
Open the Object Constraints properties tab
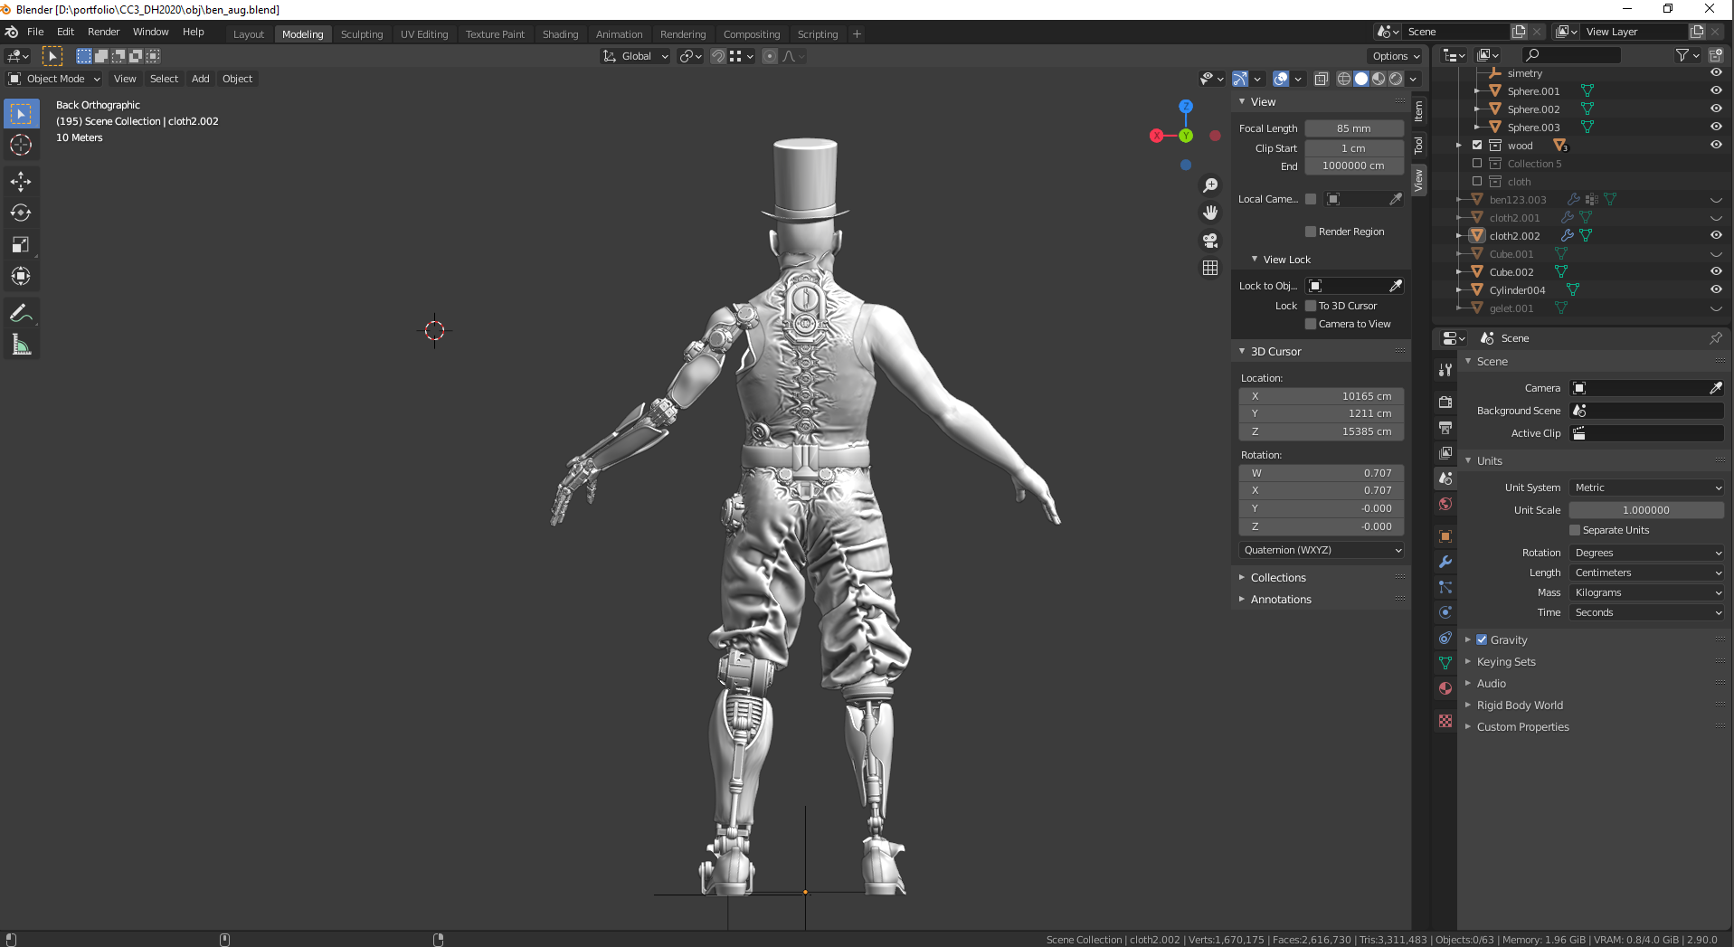1445,638
